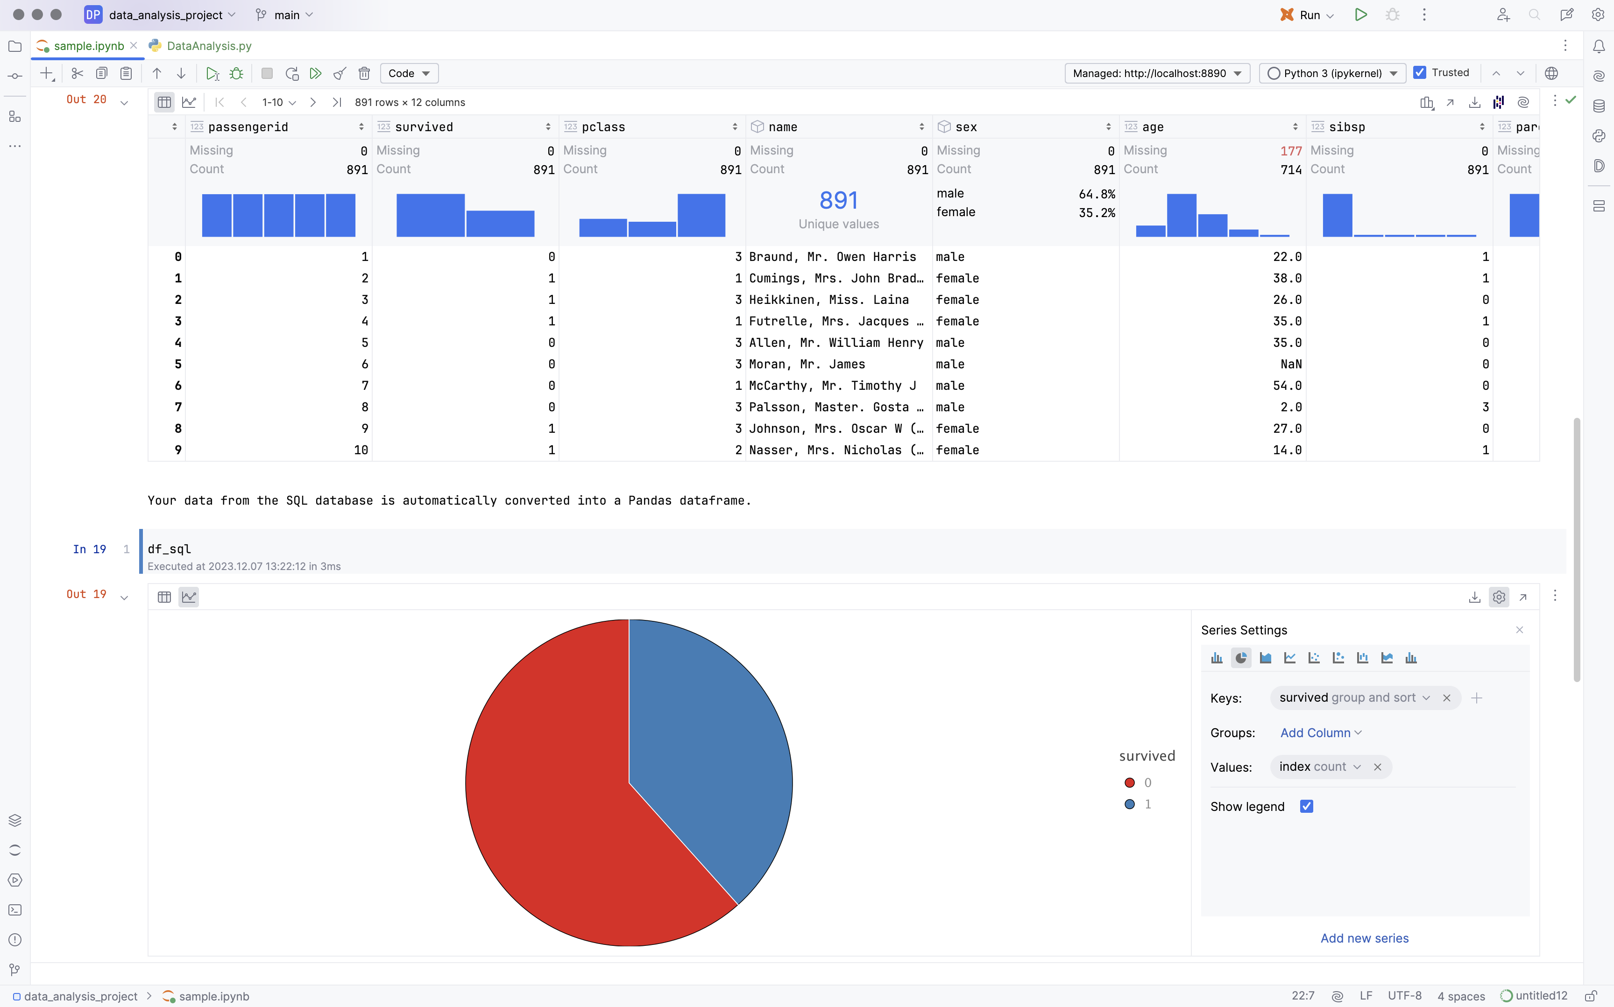Expand the survived group and sort key dropdown
This screenshot has width=1614, height=1007.
pyautogui.click(x=1425, y=697)
